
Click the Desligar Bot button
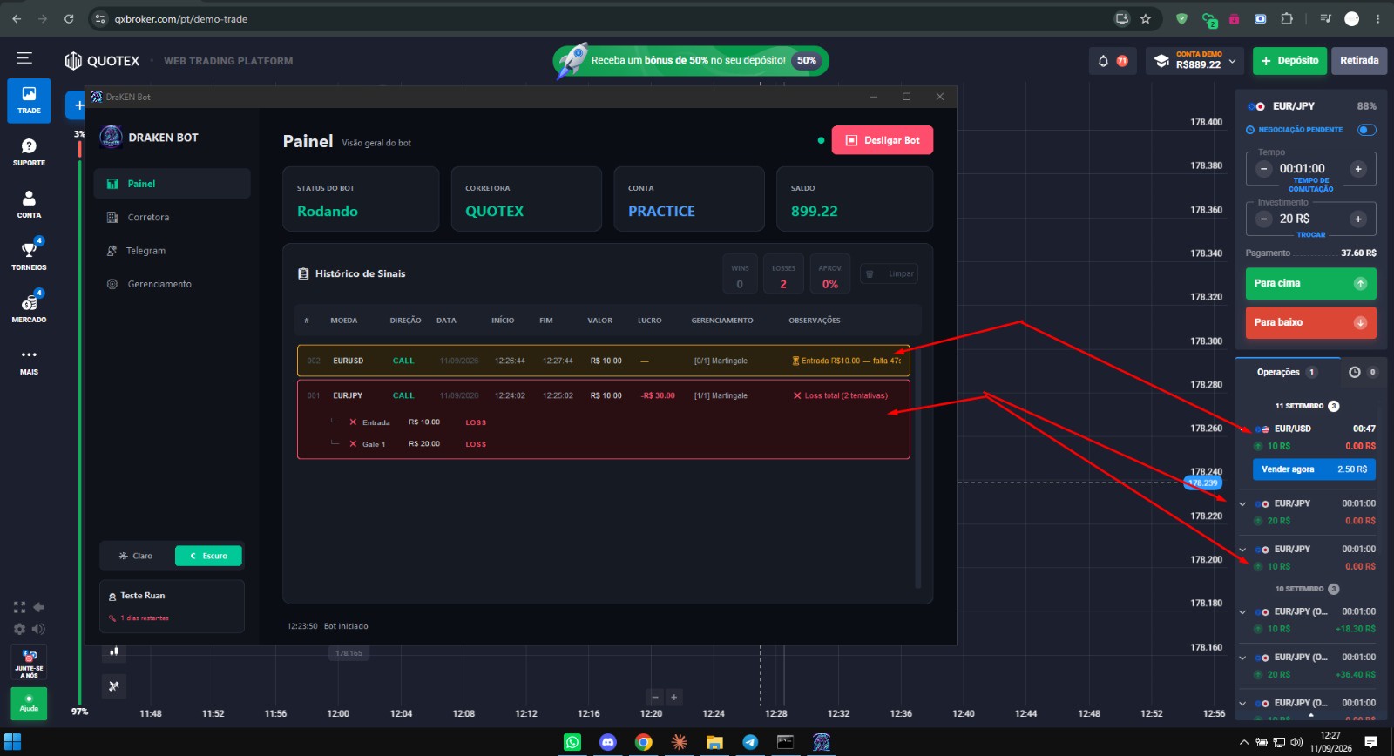(x=883, y=140)
